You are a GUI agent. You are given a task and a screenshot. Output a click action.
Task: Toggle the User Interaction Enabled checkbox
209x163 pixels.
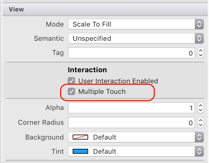[x=72, y=81]
